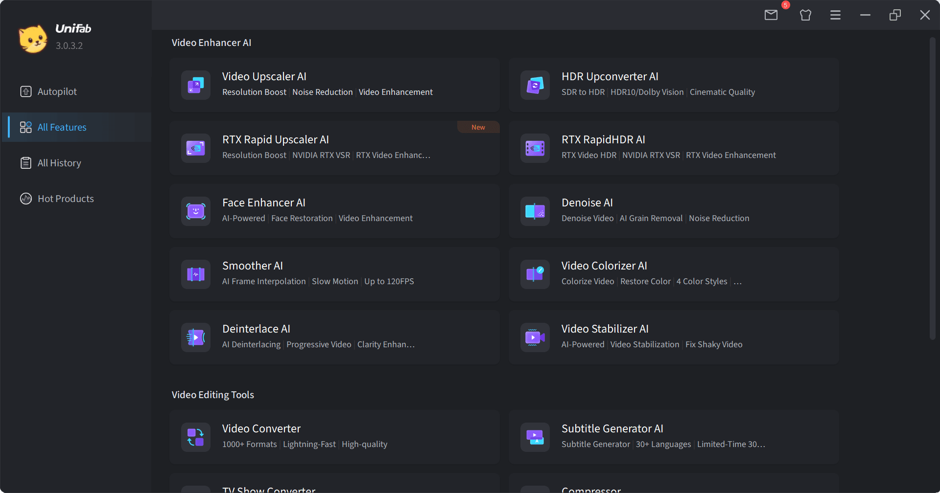Image resolution: width=940 pixels, height=493 pixels.
Task: Select All Features in the sidebar
Action: coord(62,127)
